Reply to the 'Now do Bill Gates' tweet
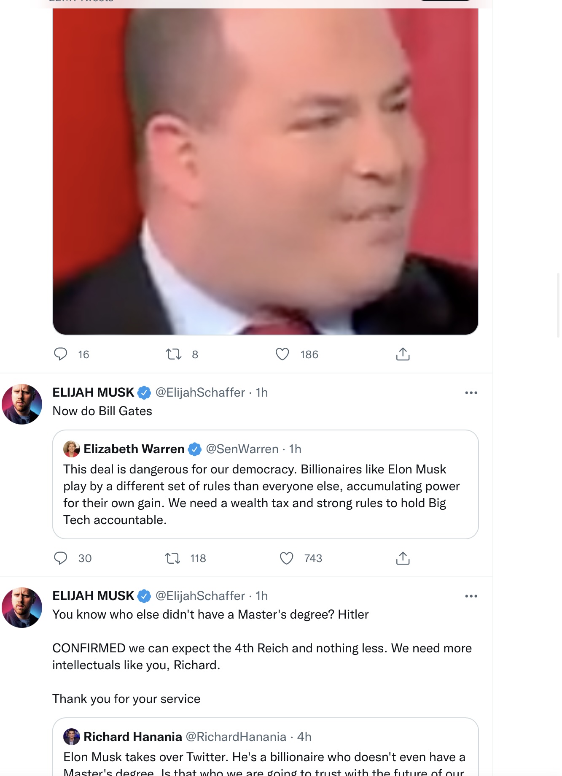Screen dimensions: 562x776 click(x=61, y=558)
